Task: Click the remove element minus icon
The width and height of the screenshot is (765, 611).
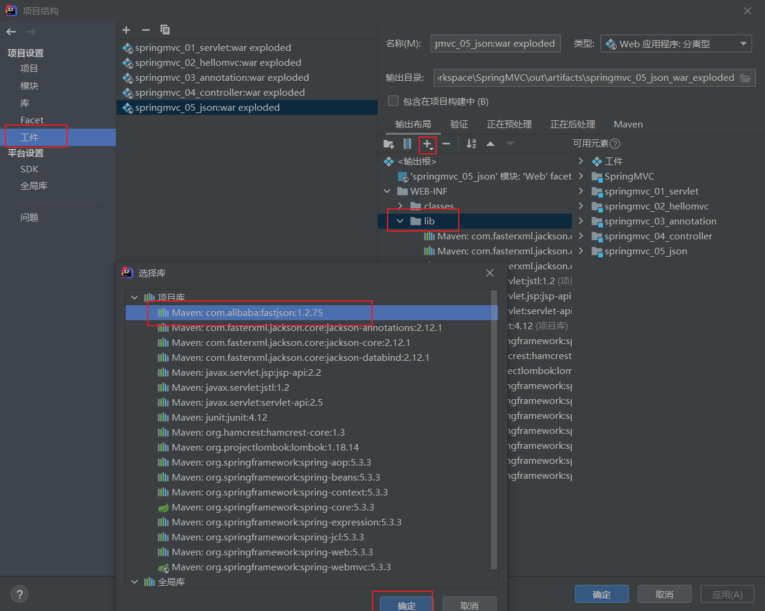Action: 446,144
